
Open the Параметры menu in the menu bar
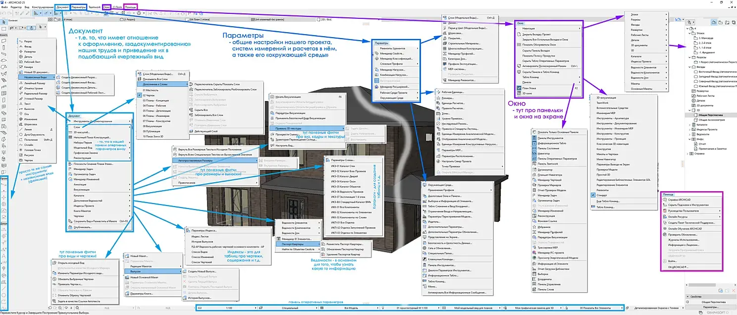tap(78, 7)
